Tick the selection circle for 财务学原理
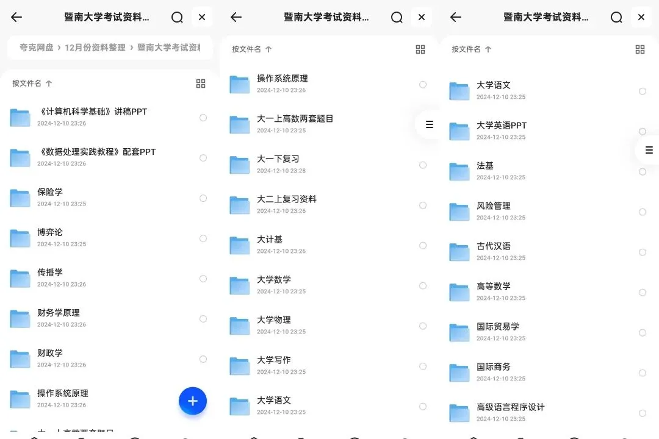The image size is (659, 439). pyautogui.click(x=203, y=319)
